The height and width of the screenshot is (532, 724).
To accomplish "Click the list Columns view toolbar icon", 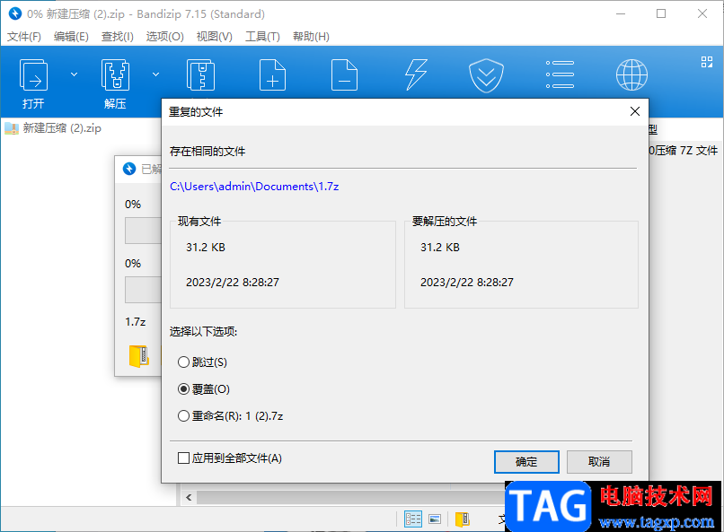I will [x=560, y=74].
